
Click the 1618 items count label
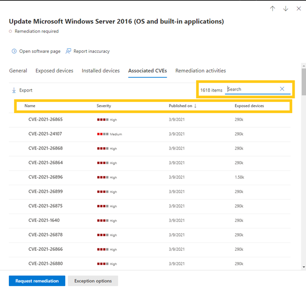pyautogui.click(x=211, y=90)
